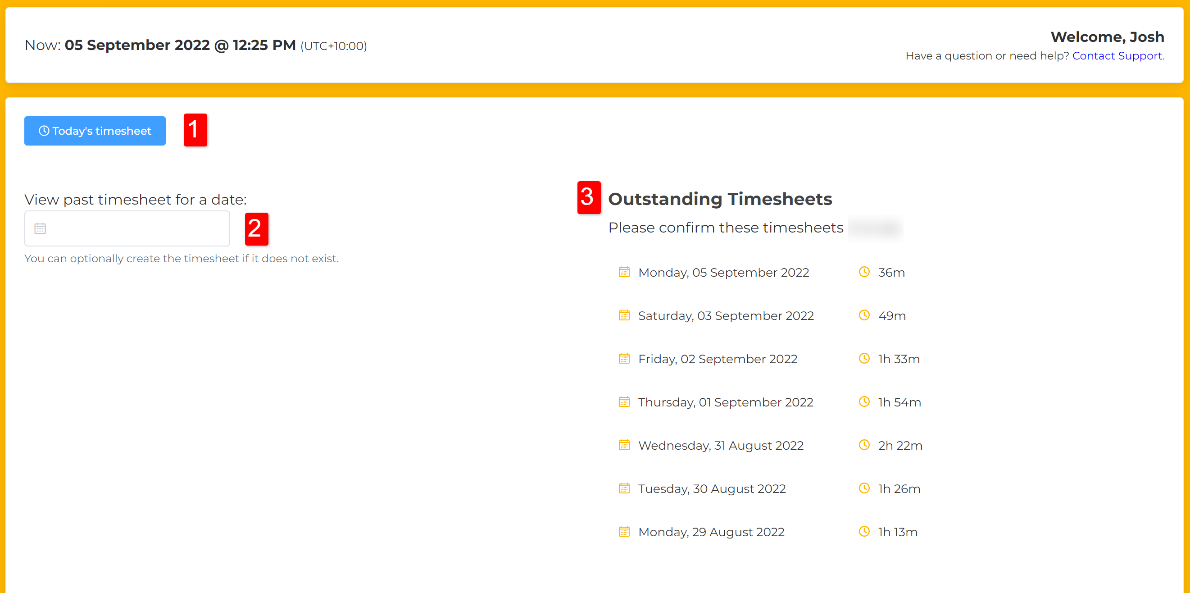Open Saturday, 03 September 2022 timesheet
This screenshot has height=593, width=1190.
pyautogui.click(x=726, y=316)
